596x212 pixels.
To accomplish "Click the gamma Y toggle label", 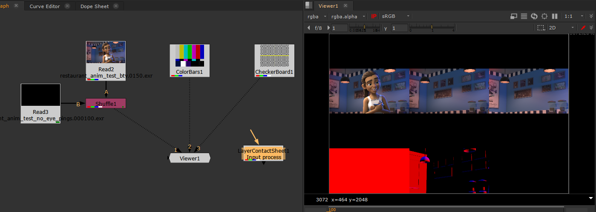I will (x=386, y=28).
